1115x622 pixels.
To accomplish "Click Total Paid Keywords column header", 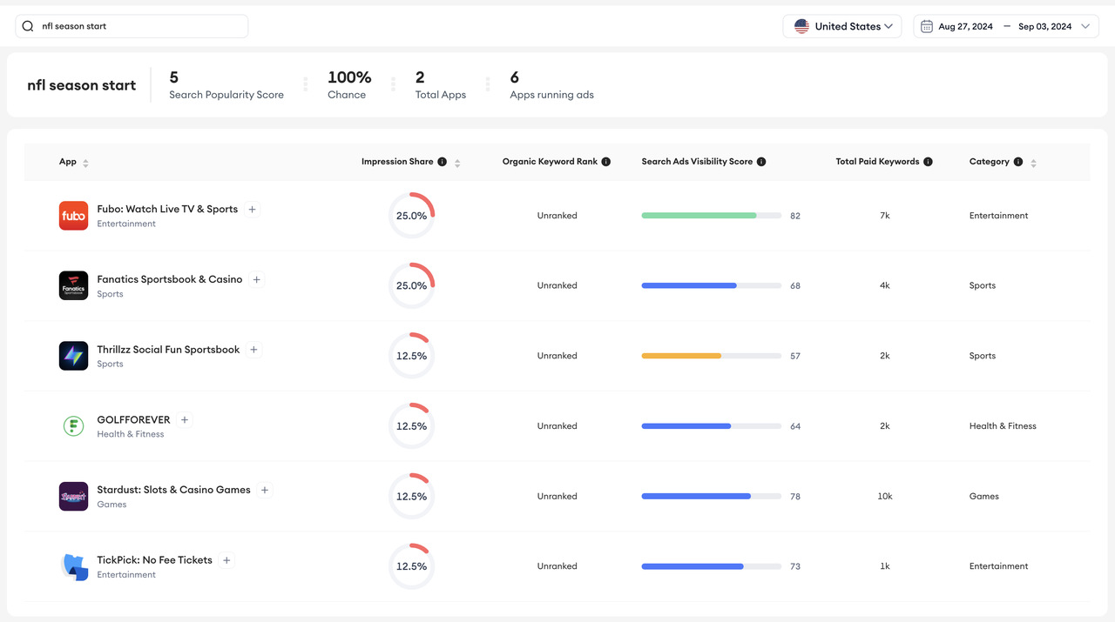I will [x=877, y=162].
